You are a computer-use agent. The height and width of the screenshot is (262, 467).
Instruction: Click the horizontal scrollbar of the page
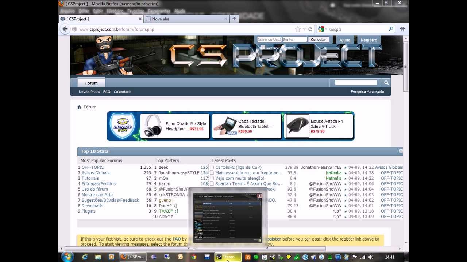point(195,249)
